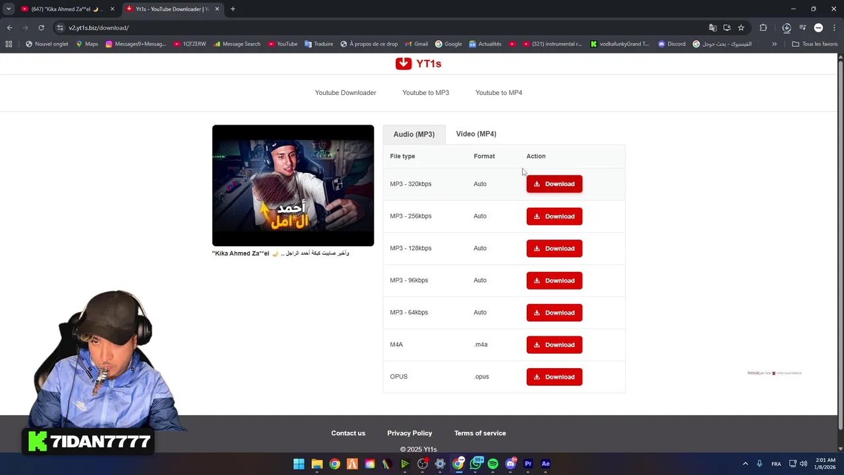
Task: Launch Spotify from the taskbar
Action: click(x=493, y=464)
